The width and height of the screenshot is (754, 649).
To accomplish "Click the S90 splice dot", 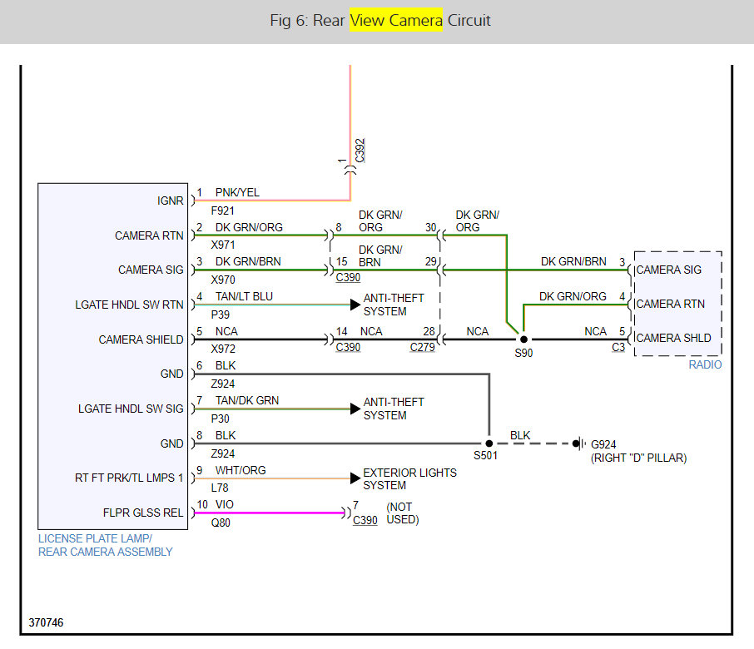I will 523,339.
